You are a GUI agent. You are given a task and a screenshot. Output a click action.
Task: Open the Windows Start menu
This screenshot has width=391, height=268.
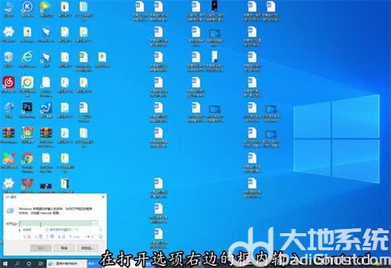point(5,264)
